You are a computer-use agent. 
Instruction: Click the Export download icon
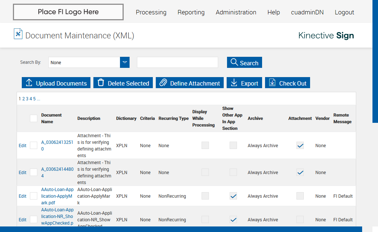point(234,83)
